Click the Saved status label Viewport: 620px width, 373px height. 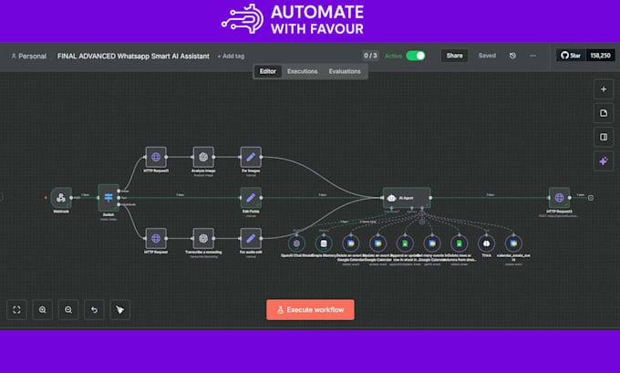click(x=487, y=56)
